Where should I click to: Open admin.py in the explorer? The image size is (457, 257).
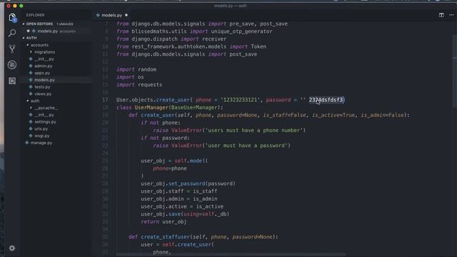[x=44, y=66]
